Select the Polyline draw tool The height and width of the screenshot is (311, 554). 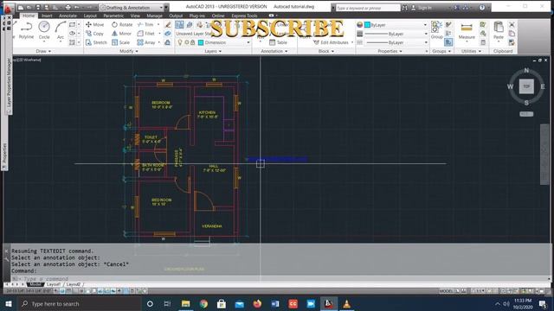coord(26,30)
